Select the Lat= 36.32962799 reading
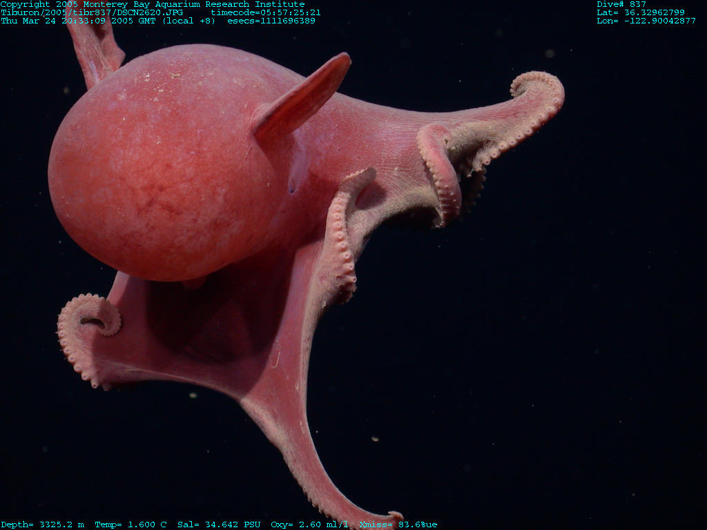Viewport: 707px width, 530px height. (x=641, y=12)
